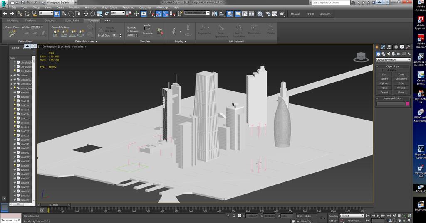
Task: Open the Standard Primitives dropdown
Action: tap(393, 60)
